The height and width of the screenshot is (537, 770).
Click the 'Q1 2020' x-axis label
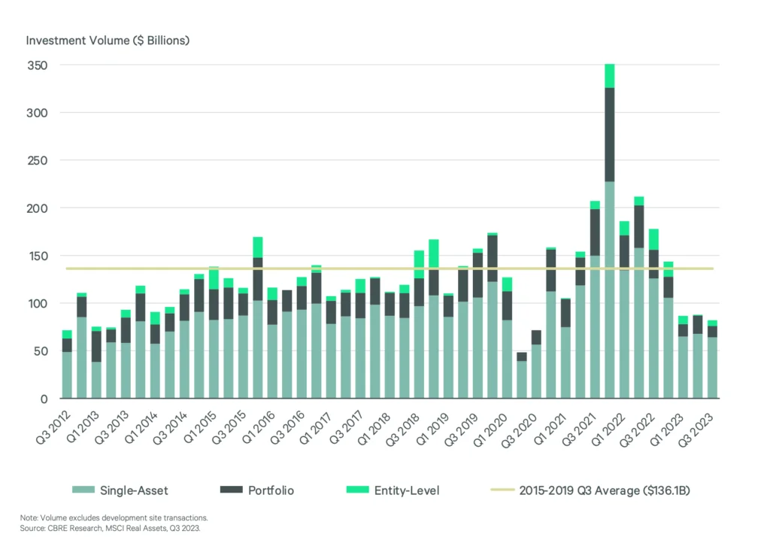pos(490,429)
